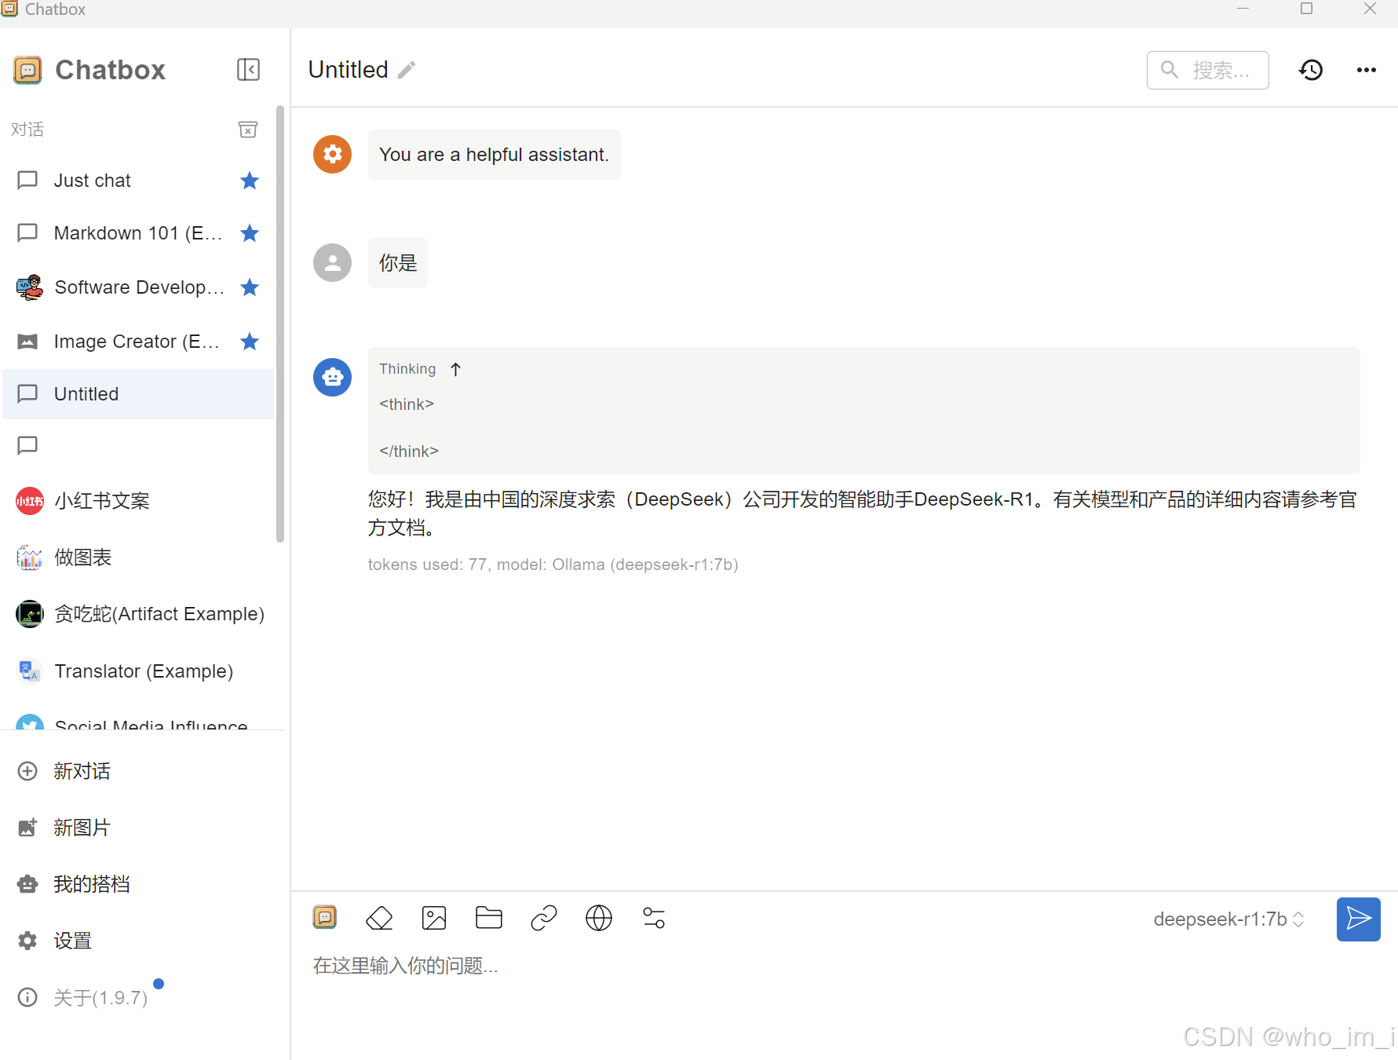
Task: Unstar the Markdown 101 conversation
Action: click(250, 233)
